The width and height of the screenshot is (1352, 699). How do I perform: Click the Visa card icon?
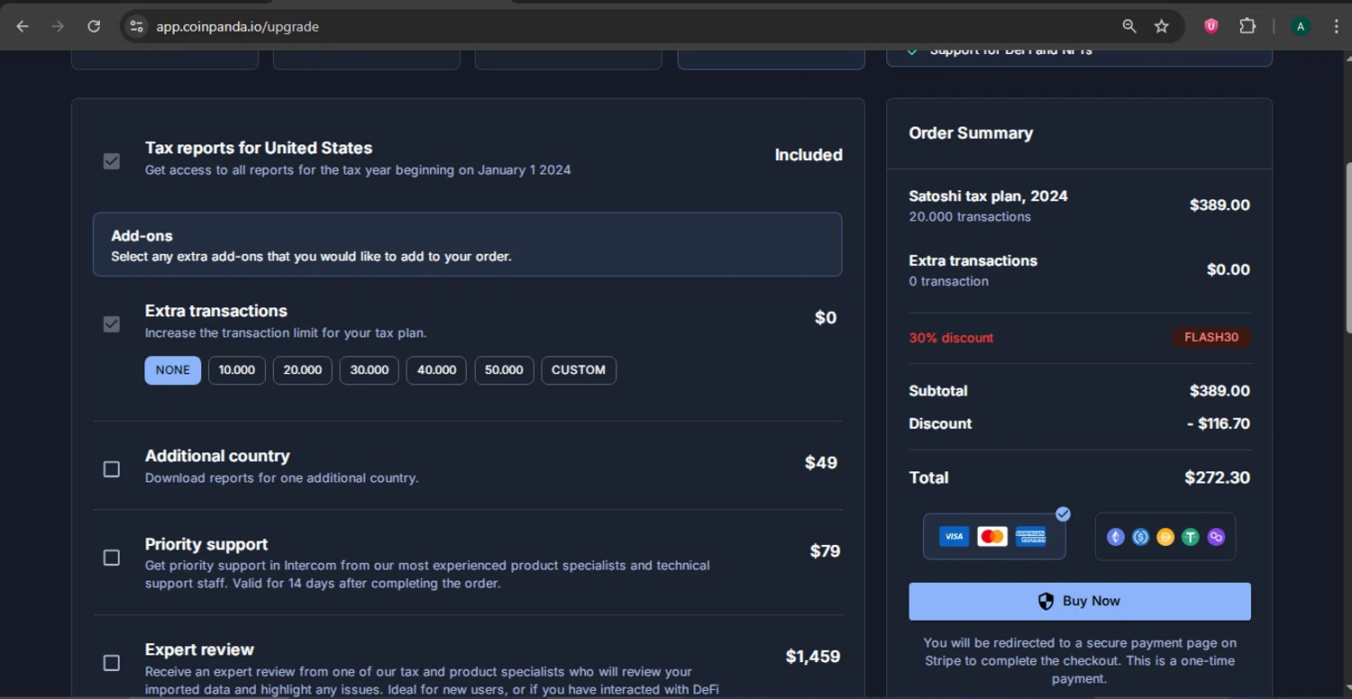[954, 537]
